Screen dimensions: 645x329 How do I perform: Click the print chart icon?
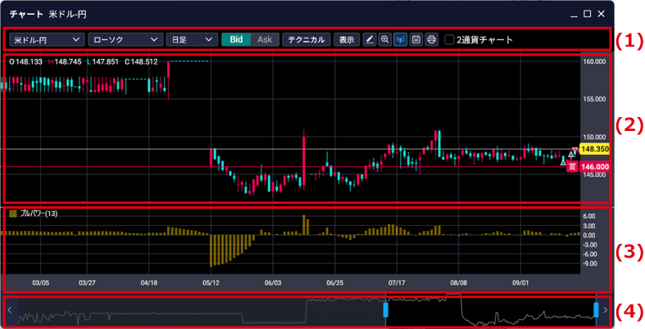[431, 39]
